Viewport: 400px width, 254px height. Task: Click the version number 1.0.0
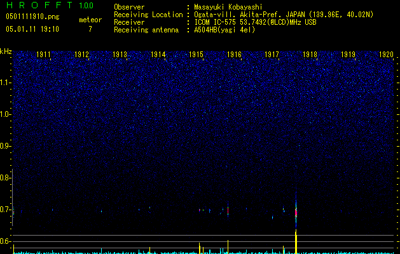pos(86,5)
